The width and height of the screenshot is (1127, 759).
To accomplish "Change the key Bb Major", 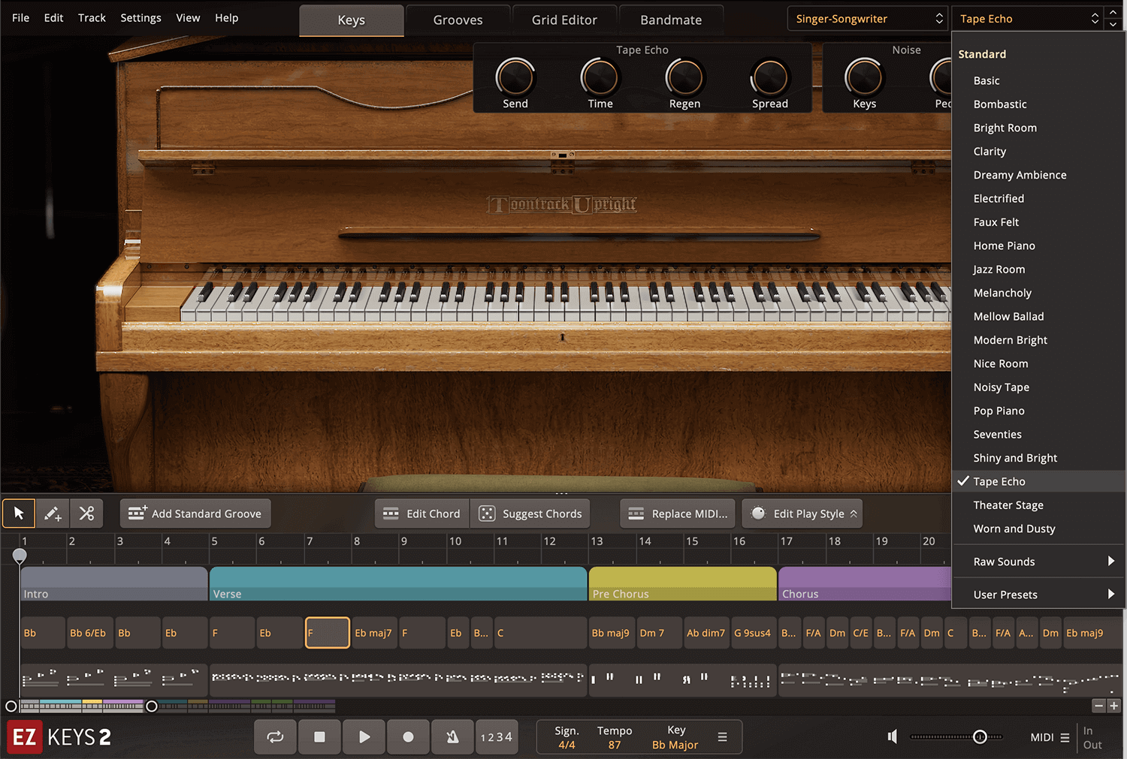I will (x=675, y=745).
